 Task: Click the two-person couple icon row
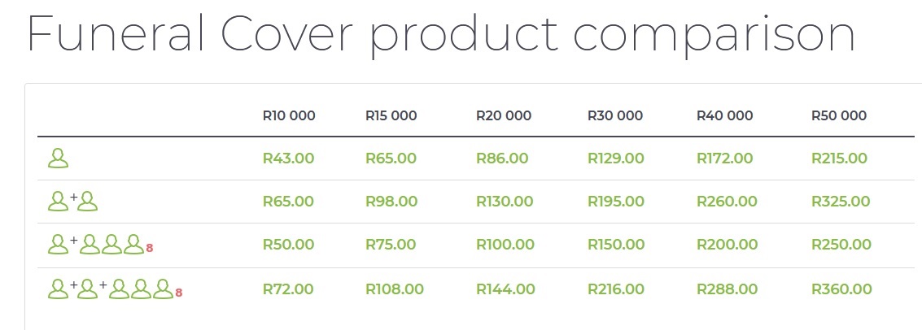click(73, 201)
